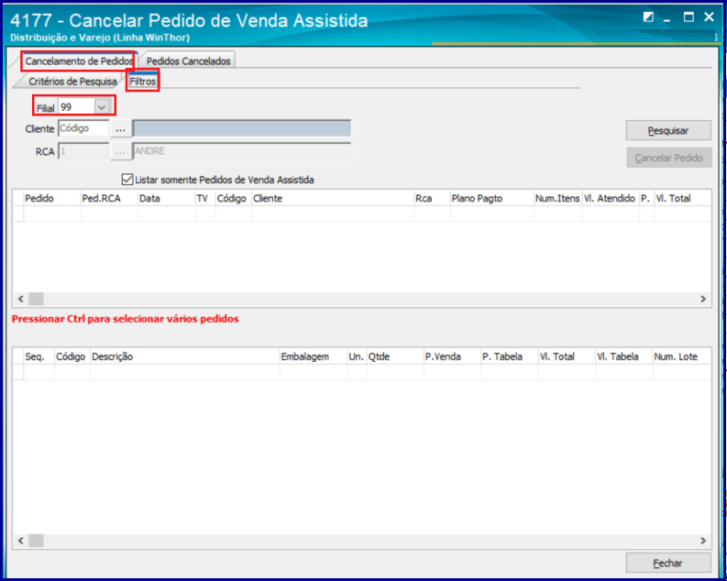Click the RCA code field
Screen dimensions: 727x581
[83, 151]
